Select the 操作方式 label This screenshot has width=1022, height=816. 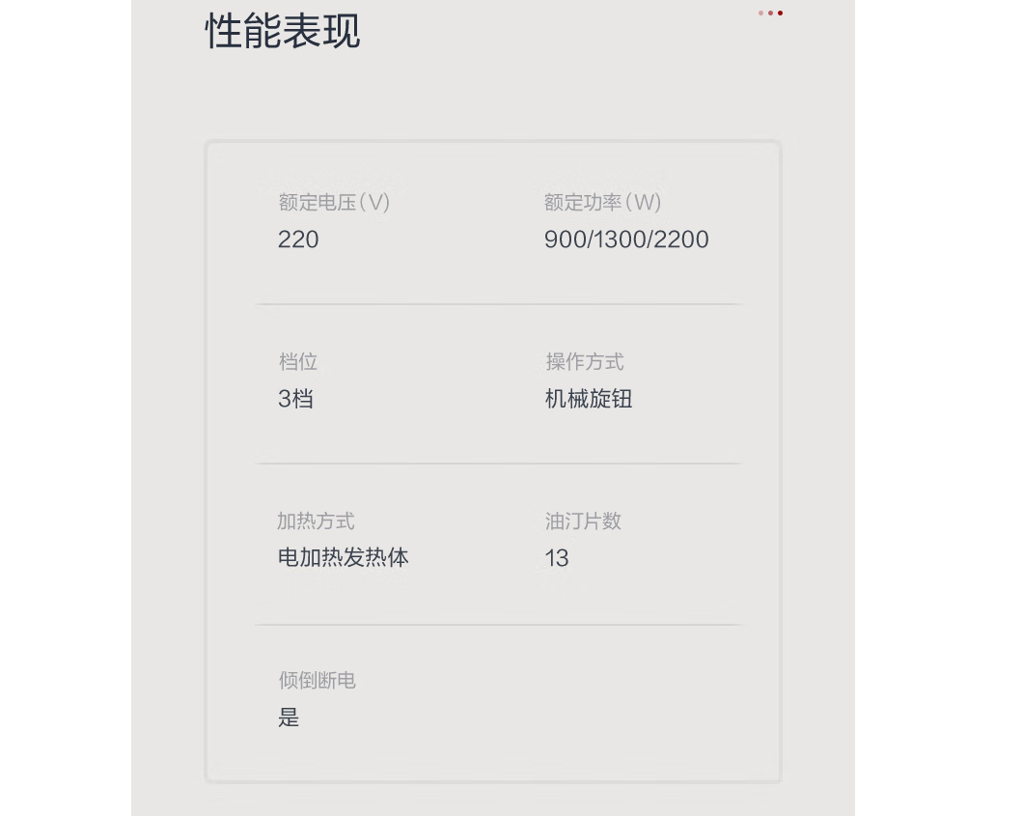[x=585, y=361]
